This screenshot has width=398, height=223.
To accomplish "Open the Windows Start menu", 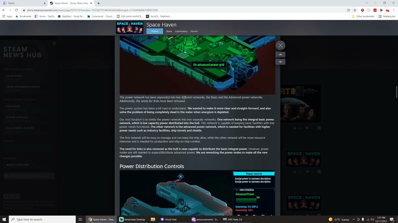I will 4,219.
